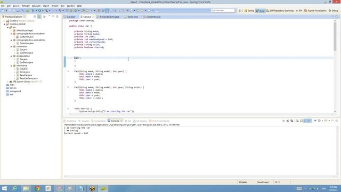341x192 pixels.
Task: Switch to the Spring perspective
Action: (x=249, y=11)
